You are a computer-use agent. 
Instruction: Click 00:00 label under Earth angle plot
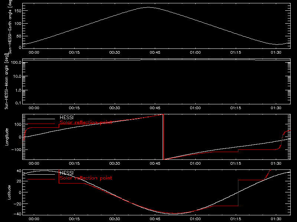tap(34, 53)
